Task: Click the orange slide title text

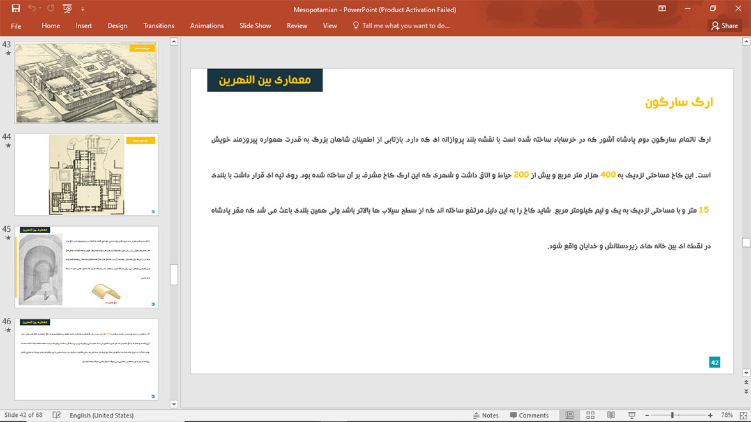Action: click(679, 102)
